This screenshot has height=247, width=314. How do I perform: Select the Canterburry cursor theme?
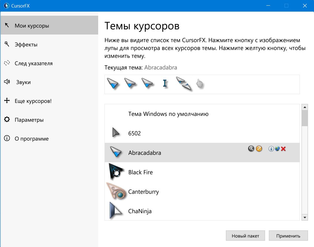[202, 191]
